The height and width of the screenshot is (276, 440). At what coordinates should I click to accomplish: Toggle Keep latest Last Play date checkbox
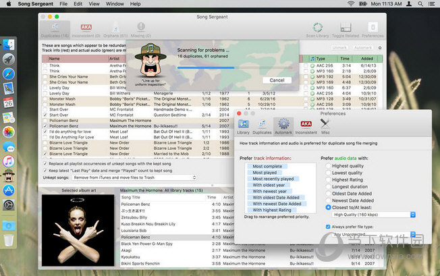(x=45, y=171)
